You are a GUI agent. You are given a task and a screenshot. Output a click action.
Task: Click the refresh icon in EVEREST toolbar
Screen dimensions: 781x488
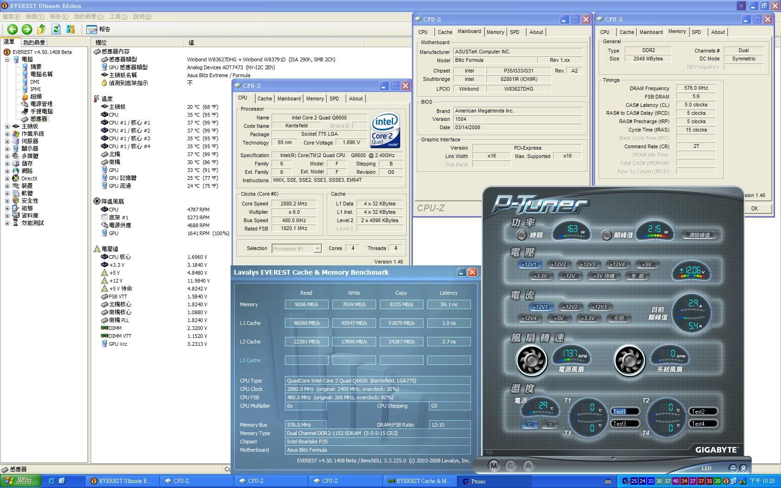(56, 29)
